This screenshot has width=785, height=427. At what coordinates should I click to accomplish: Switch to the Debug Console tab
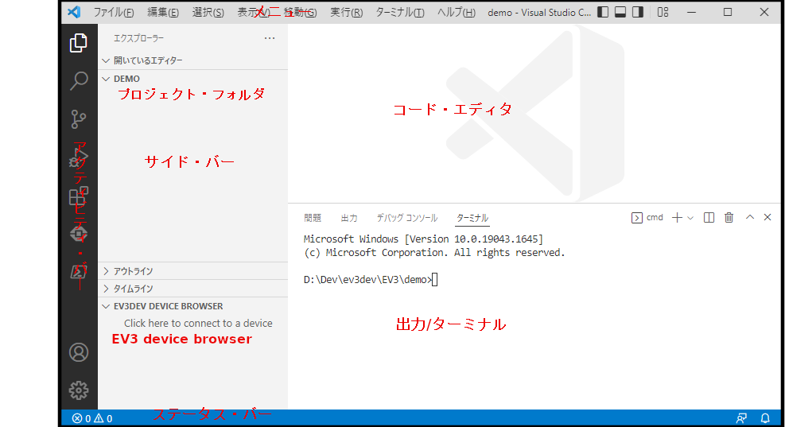click(x=407, y=218)
